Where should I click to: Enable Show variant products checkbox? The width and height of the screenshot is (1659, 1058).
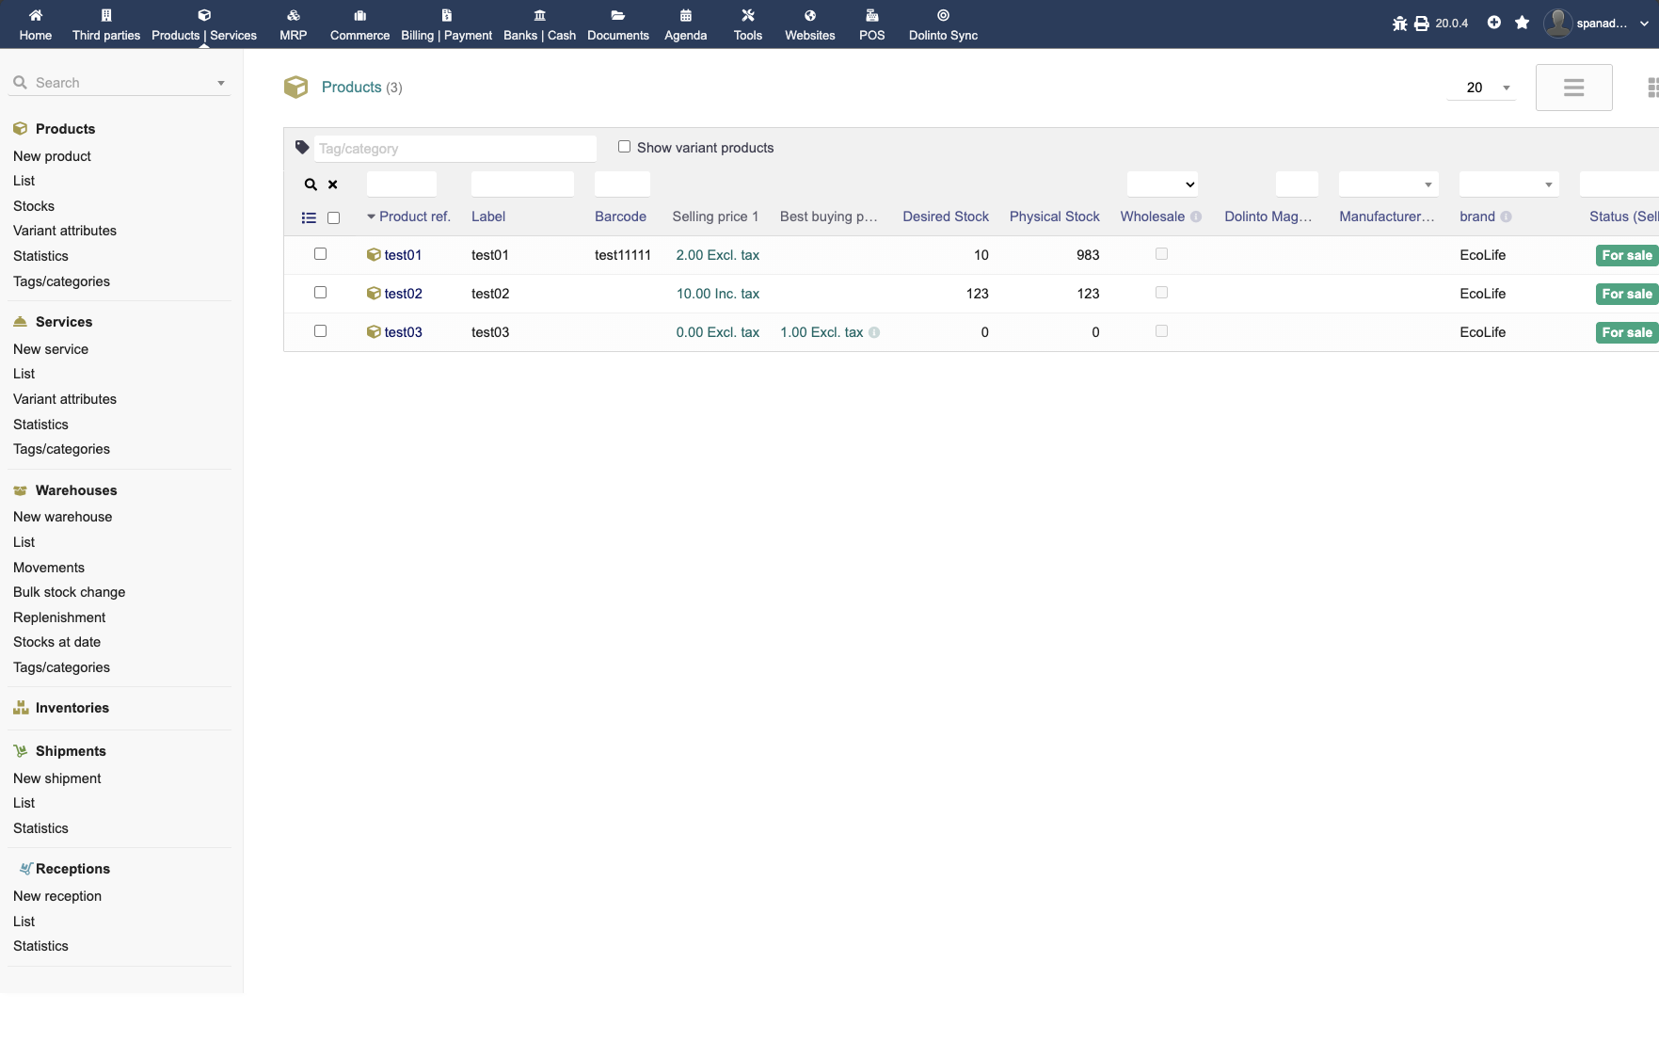[x=624, y=147]
